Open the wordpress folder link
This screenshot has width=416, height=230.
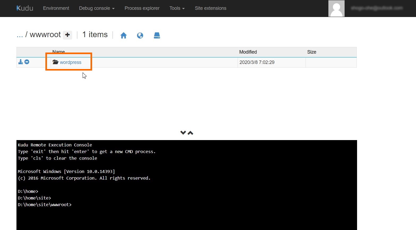(x=71, y=62)
